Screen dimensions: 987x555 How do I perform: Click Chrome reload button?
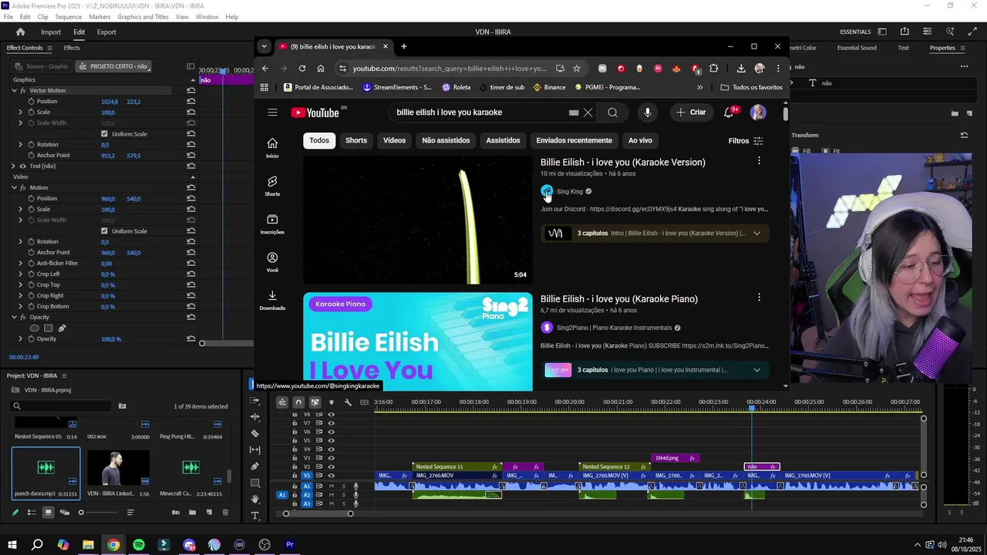(x=302, y=68)
